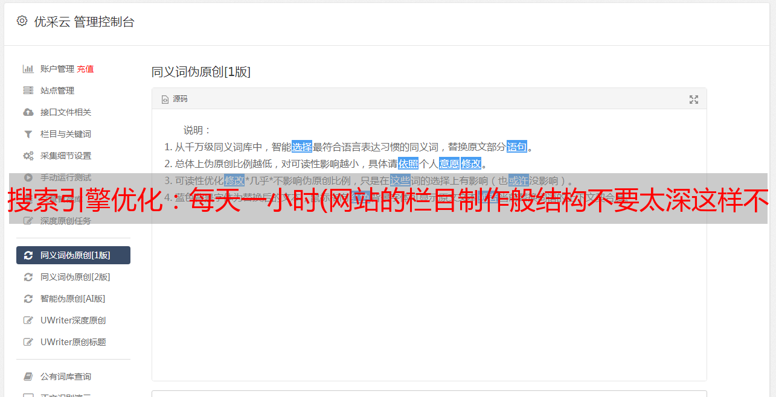Open 账户管理 bar chart icon
The image size is (776, 397).
pyautogui.click(x=28, y=69)
